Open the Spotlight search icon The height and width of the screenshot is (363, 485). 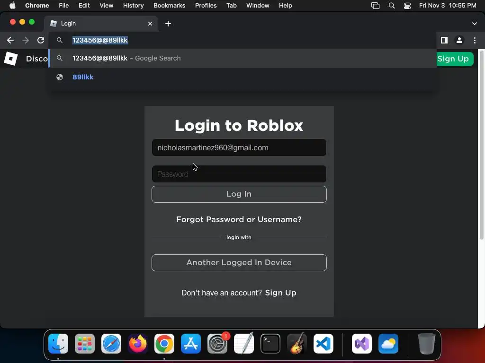(x=392, y=6)
